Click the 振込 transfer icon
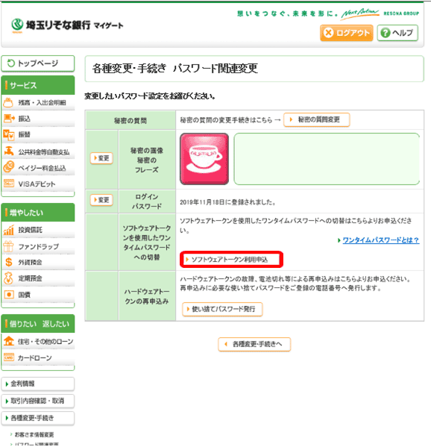 coord(8,119)
